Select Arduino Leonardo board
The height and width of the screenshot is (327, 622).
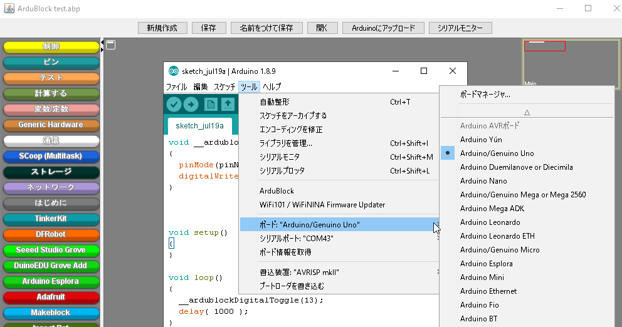click(527, 222)
